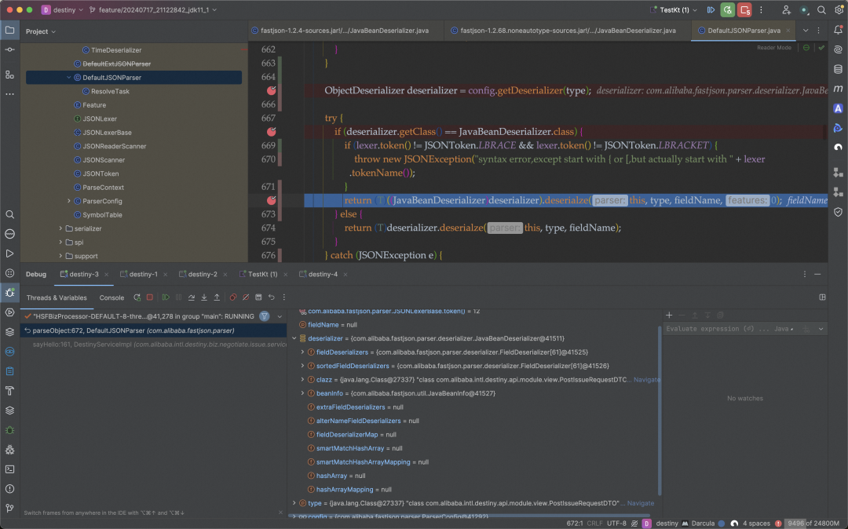The height and width of the screenshot is (529, 848).
Task: Click the Evaluate Expression calculator icon
Action: 258,297
